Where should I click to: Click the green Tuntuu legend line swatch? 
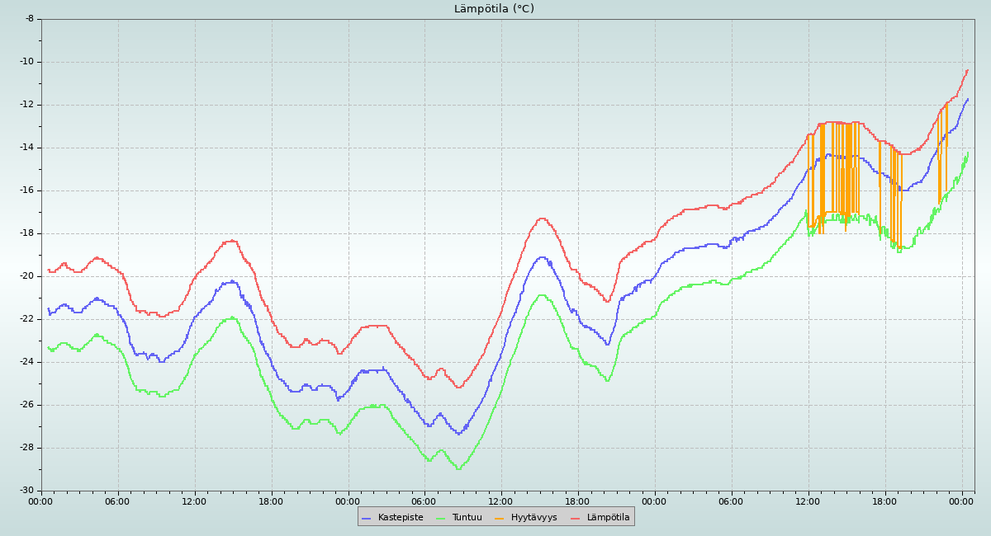coord(440,518)
